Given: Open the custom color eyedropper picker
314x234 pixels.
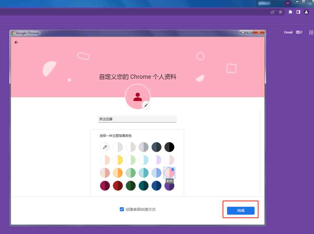Looking at the screenshot, I should 105,147.
